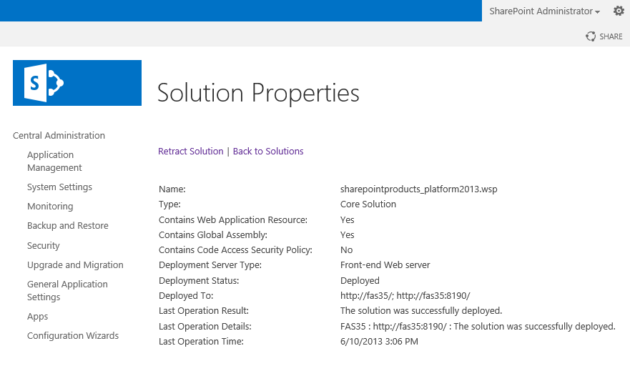630x366 pixels.
Task: Click the Solution Properties page title
Action: (258, 93)
